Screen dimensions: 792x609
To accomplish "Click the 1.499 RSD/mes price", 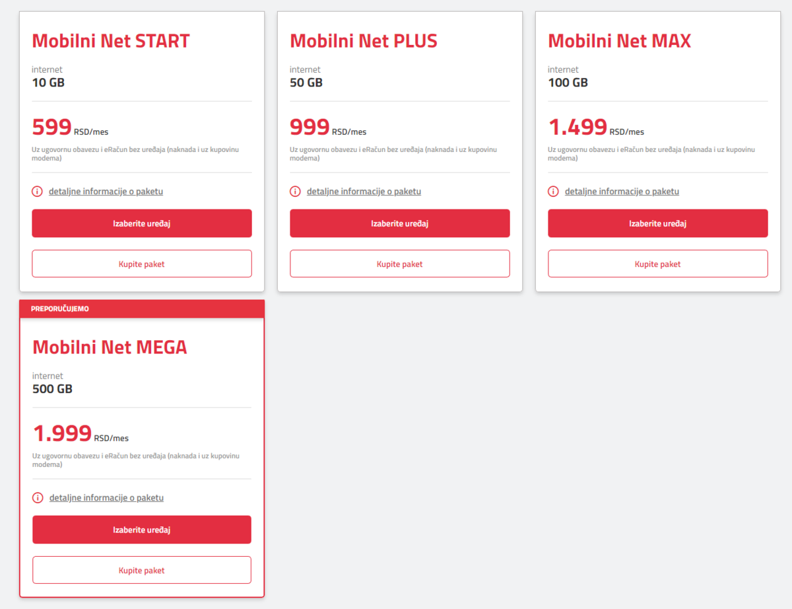I will coord(596,127).
